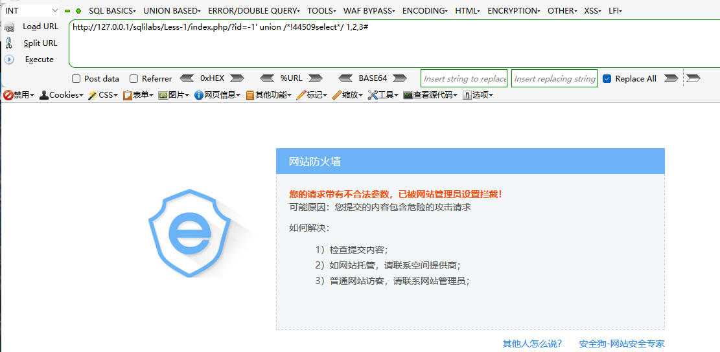Click the text '3）普通网站访客，请联系网站管理员;'
This screenshot has width=720, height=352.
[x=393, y=281]
